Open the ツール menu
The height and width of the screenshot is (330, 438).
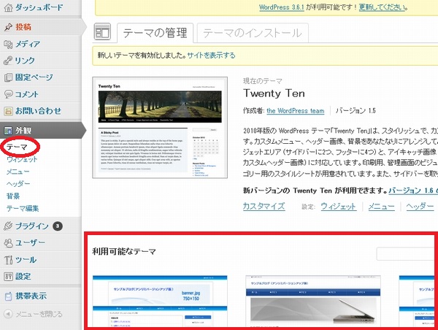click(x=26, y=260)
